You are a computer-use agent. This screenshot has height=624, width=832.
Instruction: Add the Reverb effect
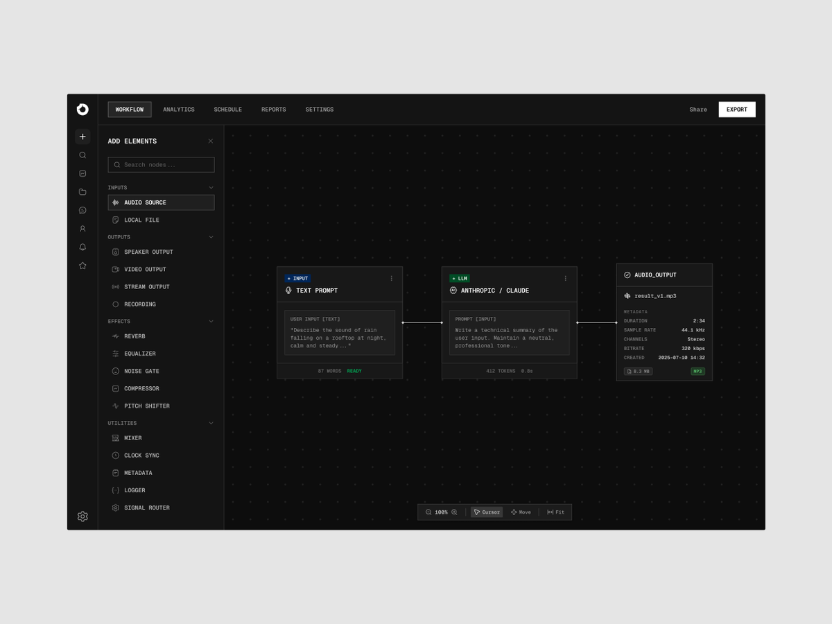pyautogui.click(x=161, y=336)
